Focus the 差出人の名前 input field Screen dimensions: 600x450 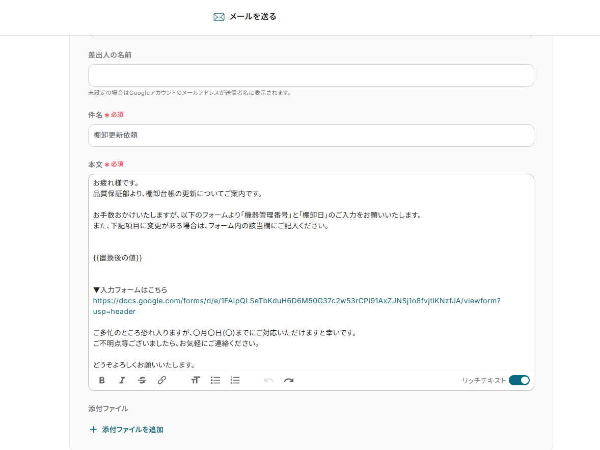[311, 75]
